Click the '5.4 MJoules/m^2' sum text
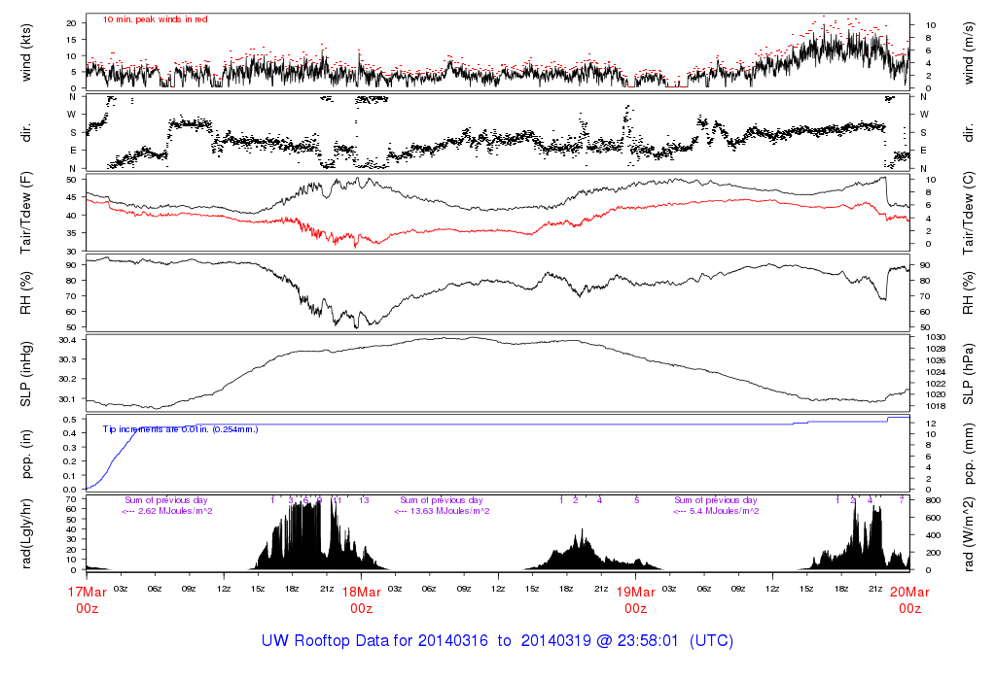Viewport: 996px width, 680px height. point(724,511)
